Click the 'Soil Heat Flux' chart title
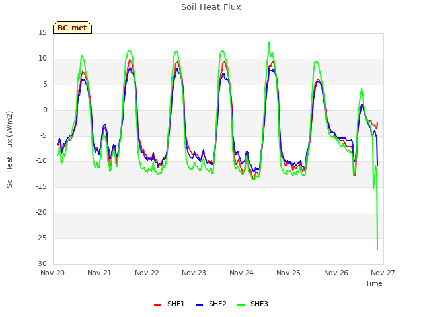Viewport: 423px width, 317px height. (x=211, y=7)
